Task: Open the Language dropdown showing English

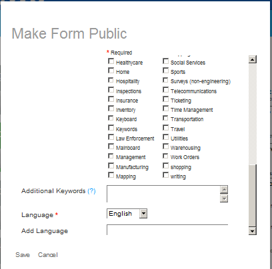Action: (127, 214)
